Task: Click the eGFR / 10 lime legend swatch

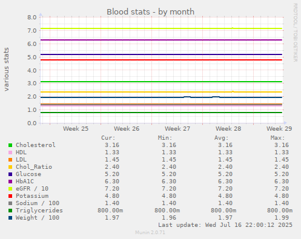Action: point(10,189)
